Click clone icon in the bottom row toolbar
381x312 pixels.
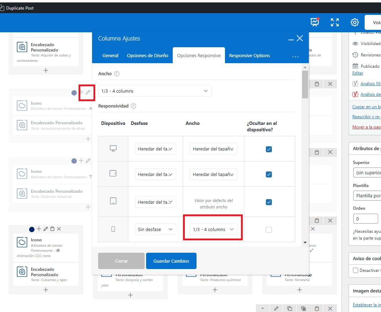(303, 308)
